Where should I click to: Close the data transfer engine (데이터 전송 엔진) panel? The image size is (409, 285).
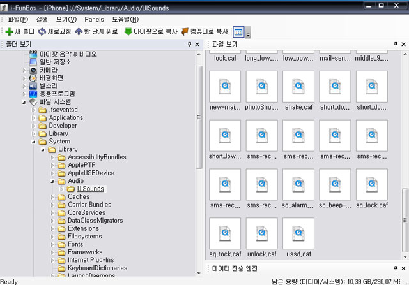(403, 268)
